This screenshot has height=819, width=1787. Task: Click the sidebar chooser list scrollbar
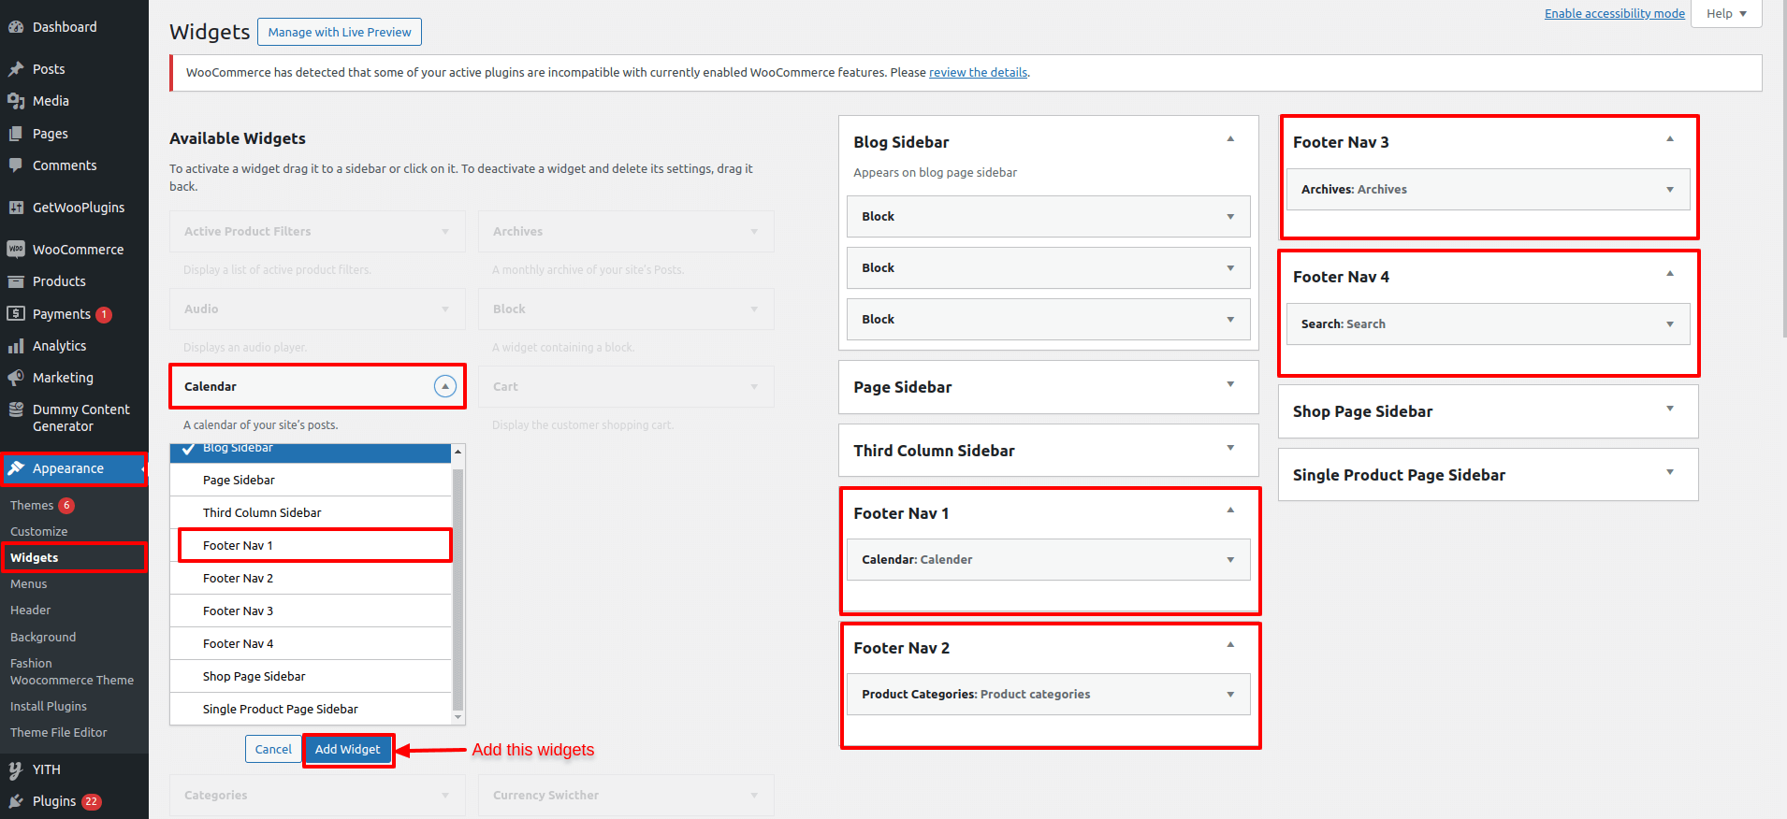[458, 589]
